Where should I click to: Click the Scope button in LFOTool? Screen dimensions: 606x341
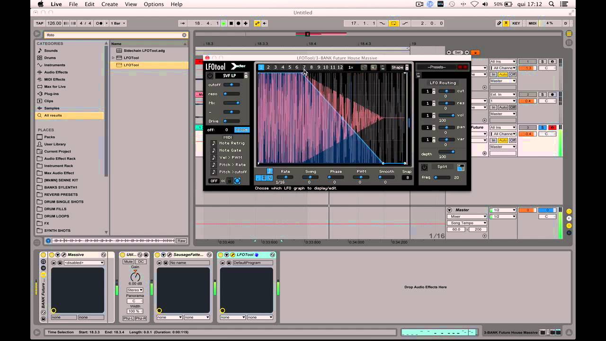tap(241, 130)
